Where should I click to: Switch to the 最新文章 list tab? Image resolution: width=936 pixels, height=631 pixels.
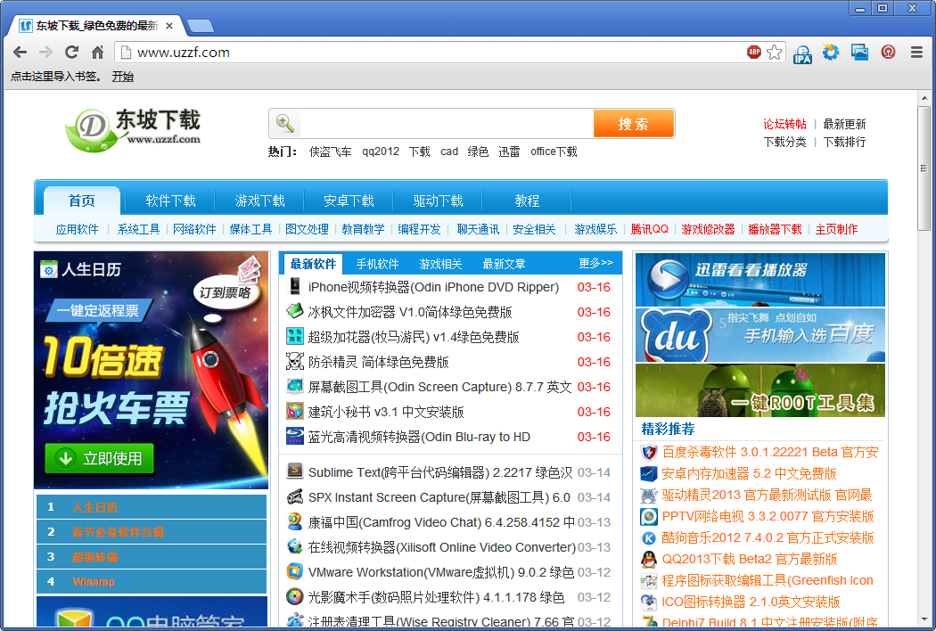(504, 264)
